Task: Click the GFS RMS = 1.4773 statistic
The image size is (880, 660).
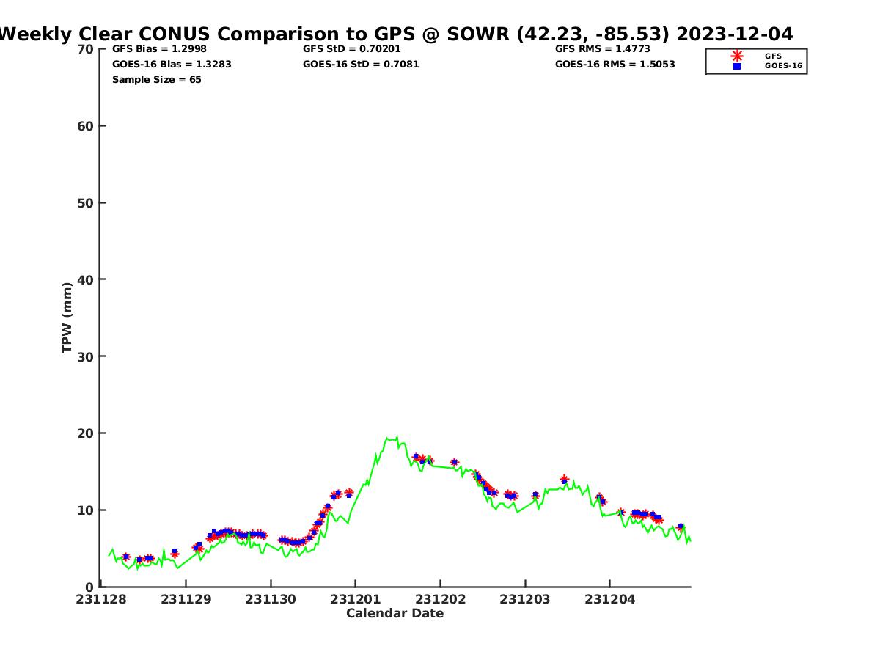Action: (602, 49)
